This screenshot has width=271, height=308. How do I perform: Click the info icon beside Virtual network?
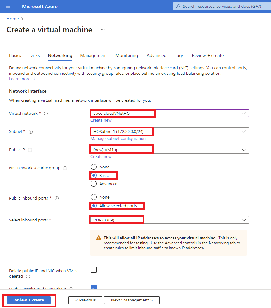[45, 113]
